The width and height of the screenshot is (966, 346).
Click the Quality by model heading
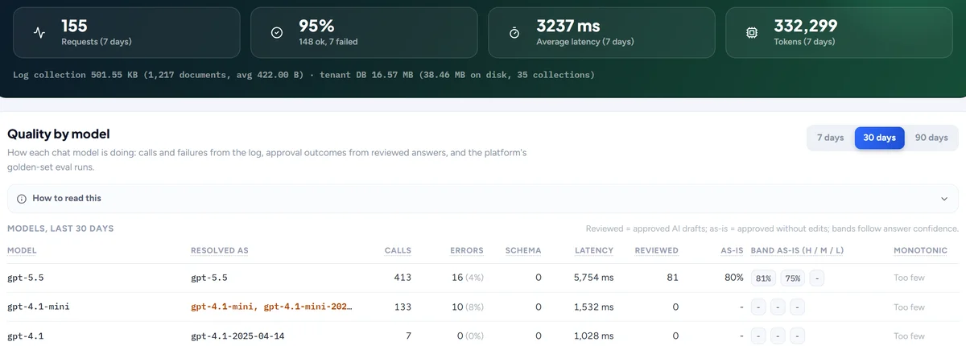[x=59, y=134]
